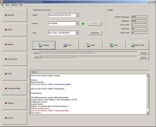The height and width of the screenshot is (127, 156).
Task: Expand the Family dropdown arrow
Action: pos(77,15)
